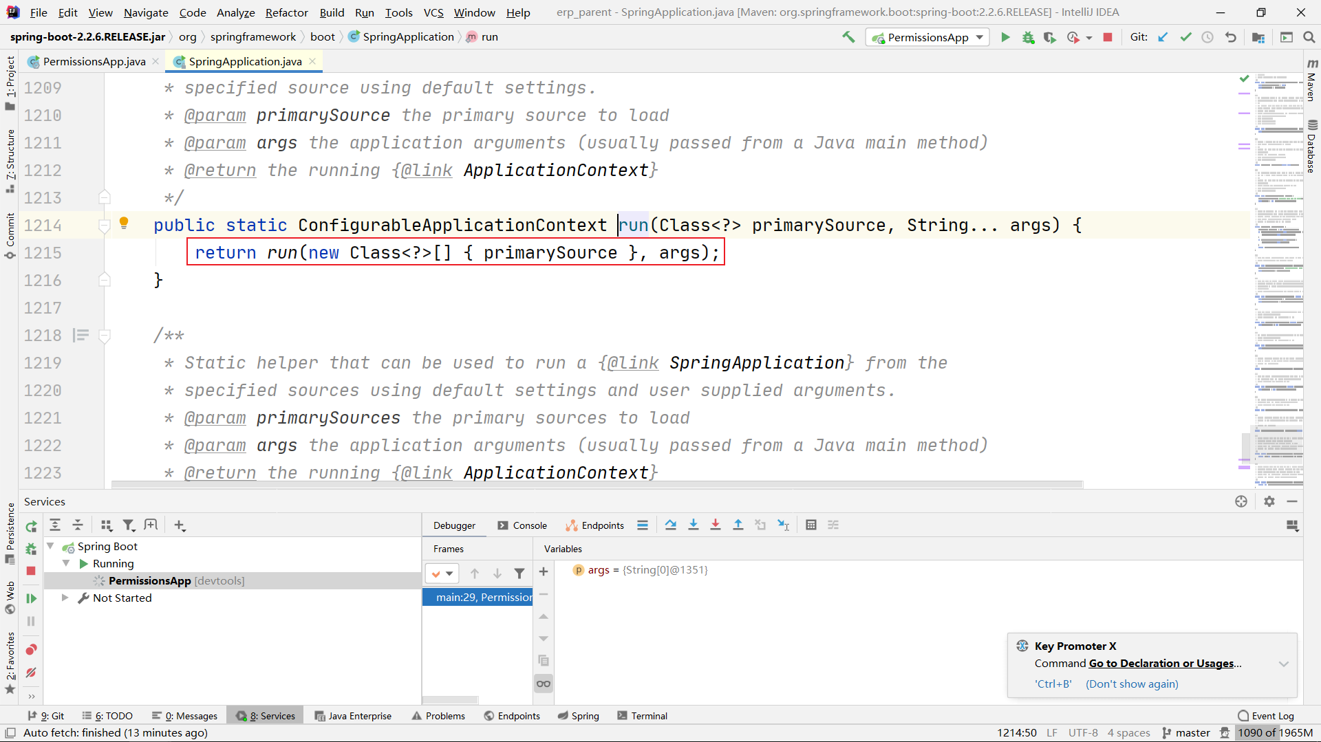The width and height of the screenshot is (1321, 742).
Task: Stop the app with the red square
Action: 1108,37
